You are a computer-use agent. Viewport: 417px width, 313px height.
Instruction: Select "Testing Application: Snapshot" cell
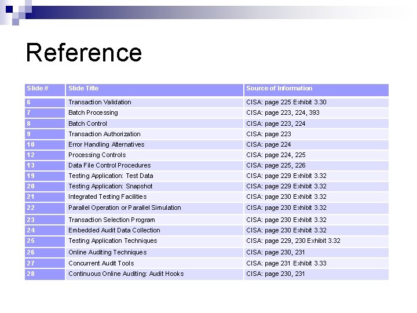point(155,186)
